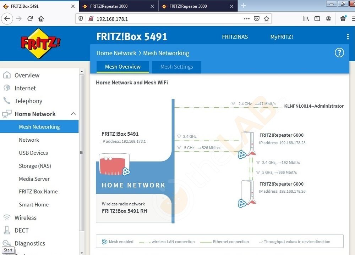The height and width of the screenshot is (255, 355).
Task: Open Network submenu item
Action: tap(29, 140)
